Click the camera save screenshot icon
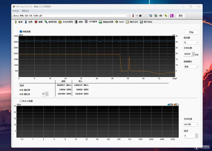 pos(161,16)
